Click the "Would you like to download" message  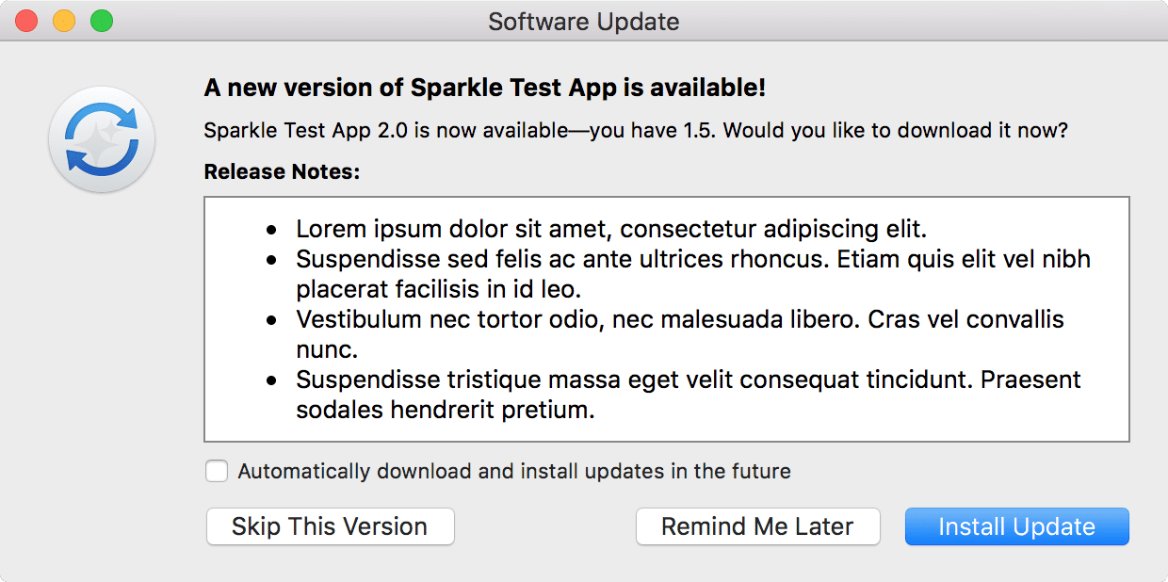pos(635,131)
